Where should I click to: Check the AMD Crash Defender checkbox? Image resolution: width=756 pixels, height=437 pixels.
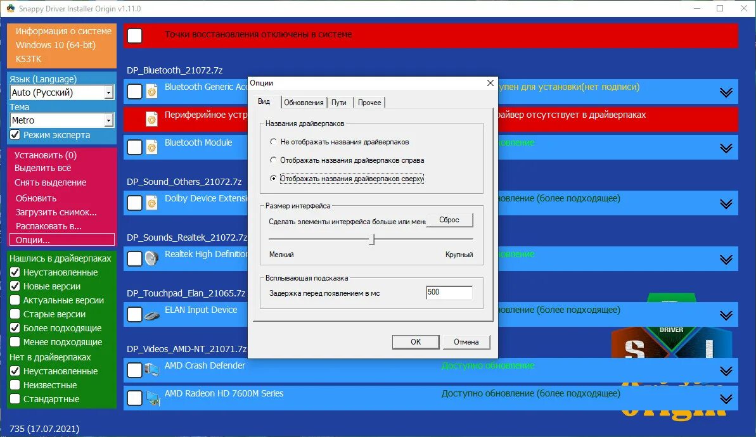134,370
